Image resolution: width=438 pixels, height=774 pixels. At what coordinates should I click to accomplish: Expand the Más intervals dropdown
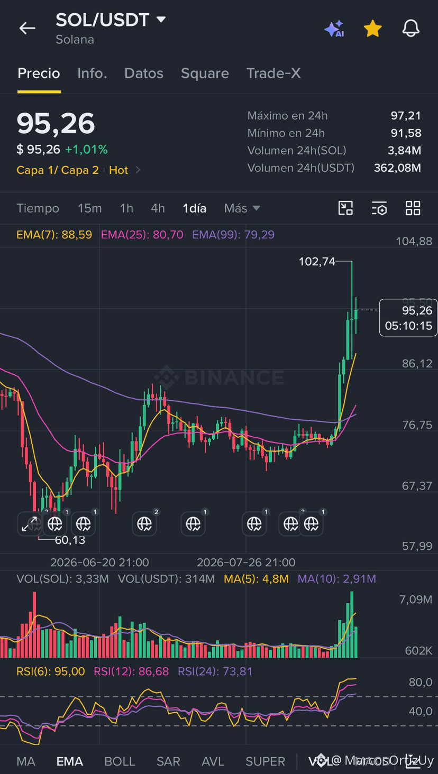242,208
